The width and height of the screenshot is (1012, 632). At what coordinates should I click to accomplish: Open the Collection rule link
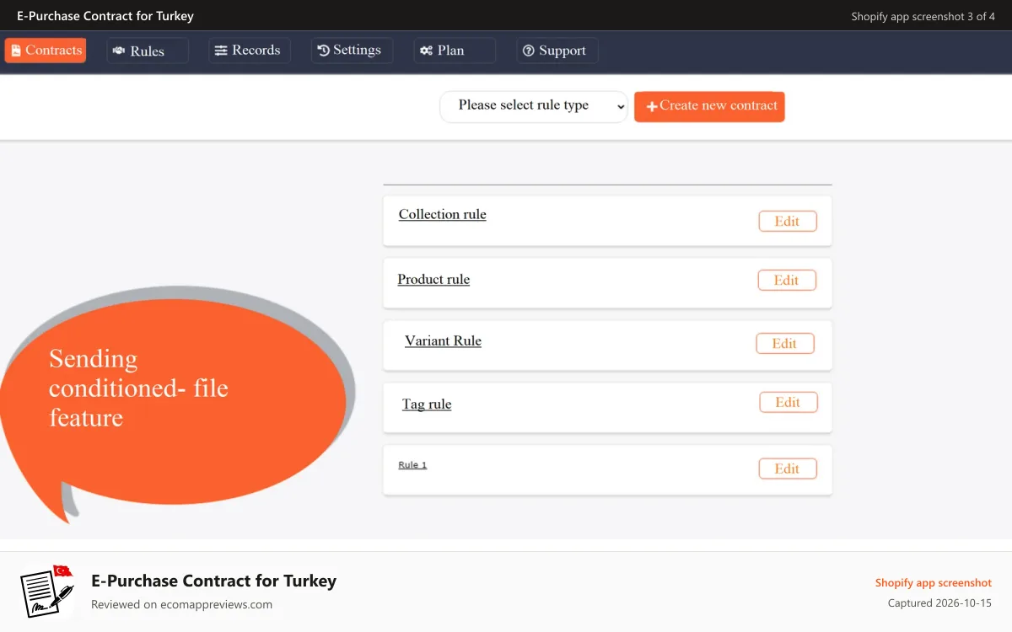(443, 214)
